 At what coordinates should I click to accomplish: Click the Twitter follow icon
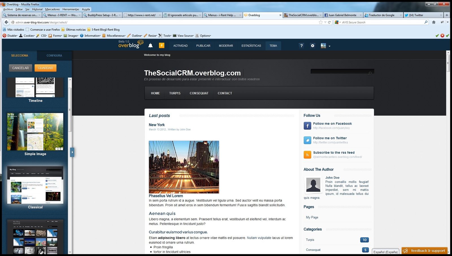[307, 140]
